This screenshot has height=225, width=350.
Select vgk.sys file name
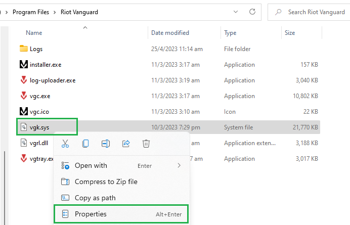pyautogui.click(x=39, y=127)
